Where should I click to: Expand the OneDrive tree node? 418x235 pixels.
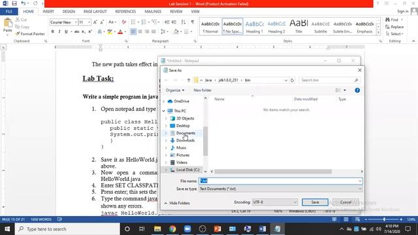pos(164,101)
